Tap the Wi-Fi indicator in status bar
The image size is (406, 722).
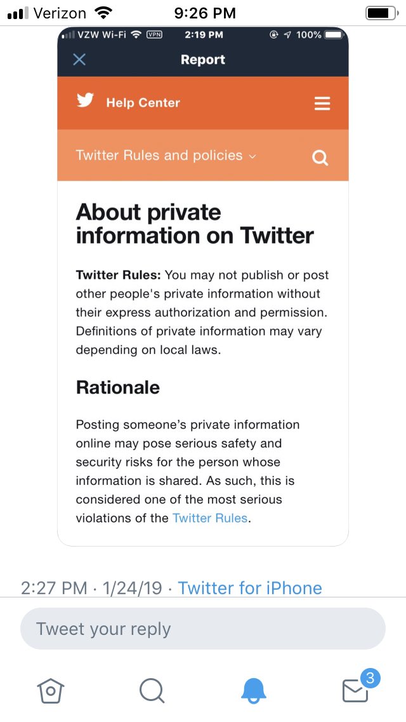(x=101, y=13)
